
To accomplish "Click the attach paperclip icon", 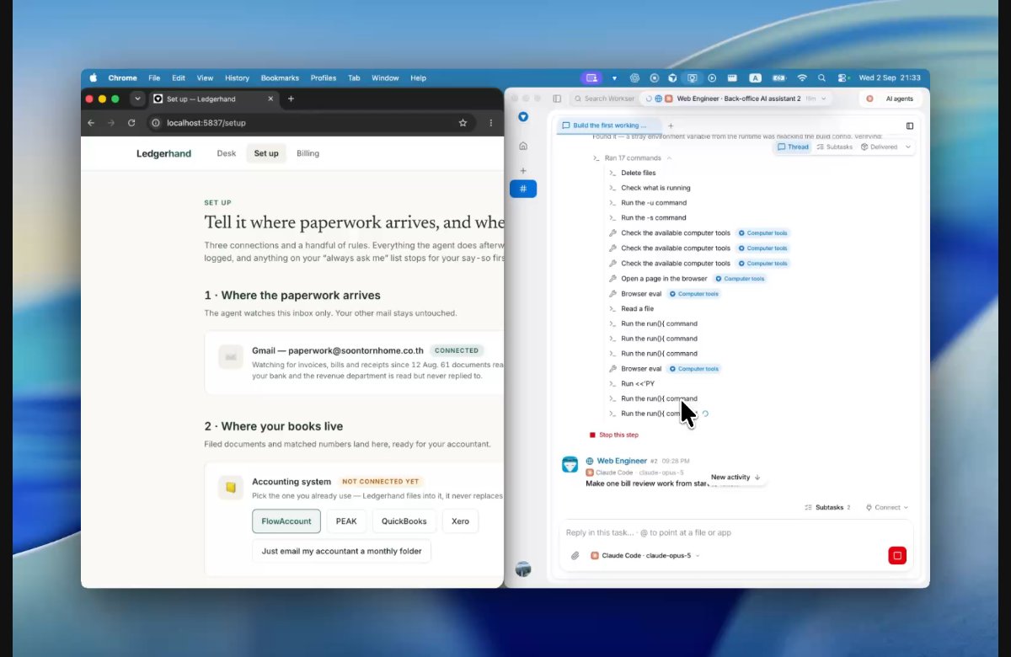I will [x=575, y=556].
